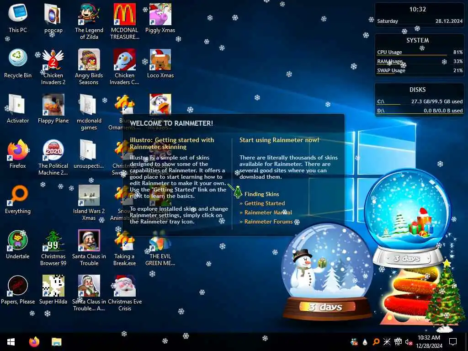This screenshot has height=351, width=468.
Task: Click the first multicolor tray icon
Action: [x=354, y=342]
